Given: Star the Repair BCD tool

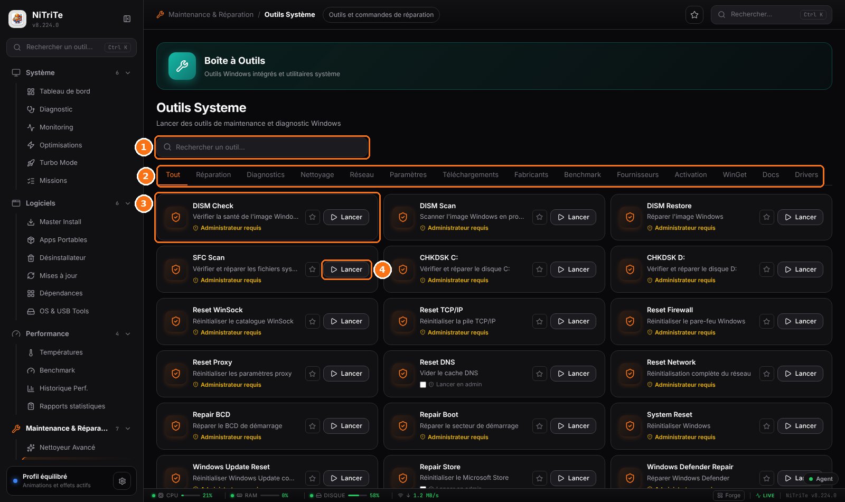Looking at the screenshot, I should pyautogui.click(x=313, y=426).
